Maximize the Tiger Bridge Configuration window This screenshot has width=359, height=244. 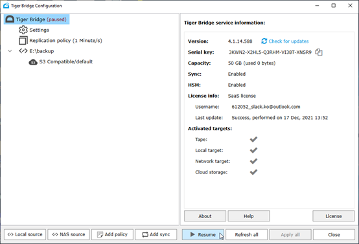pyautogui.click(x=334, y=5)
